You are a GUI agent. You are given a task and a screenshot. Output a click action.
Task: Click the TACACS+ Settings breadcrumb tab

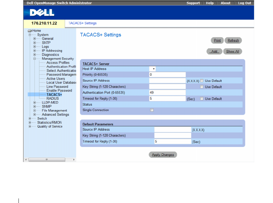[82, 23]
